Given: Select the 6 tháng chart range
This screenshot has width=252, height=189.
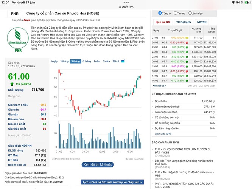Looking at the screenshot, I should click(x=87, y=61).
